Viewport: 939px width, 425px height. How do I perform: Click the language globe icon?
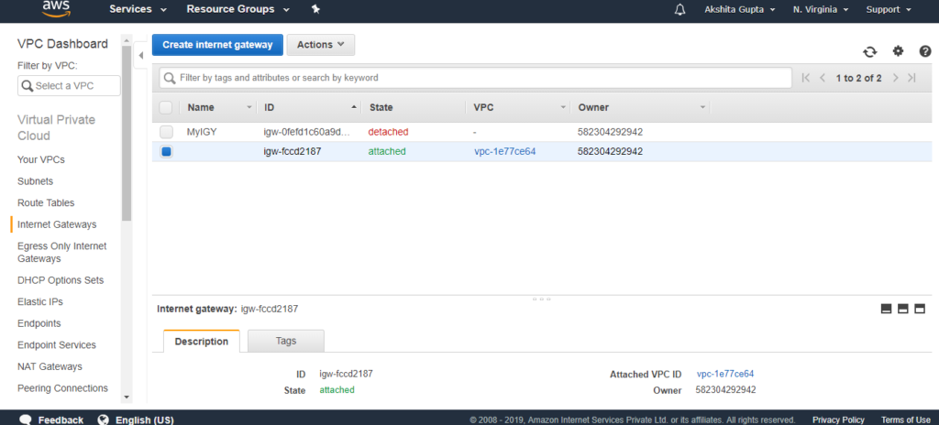(103, 420)
